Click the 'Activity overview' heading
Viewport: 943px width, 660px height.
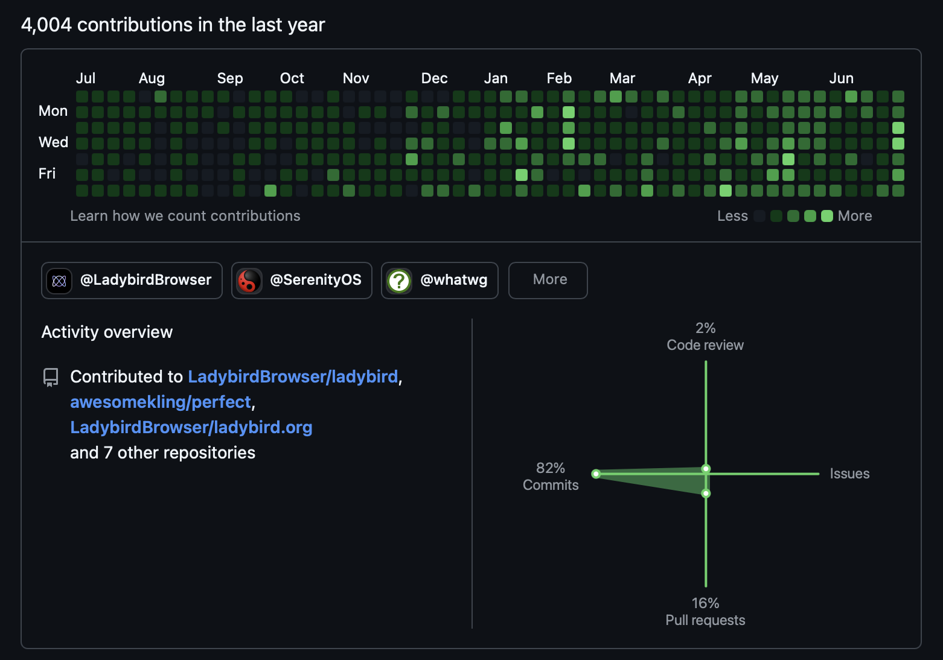coord(107,332)
